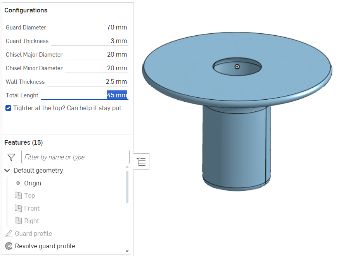Click the 'Total Lenght' label
343x256 pixels.
pyautogui.click(x=22, y=95)
